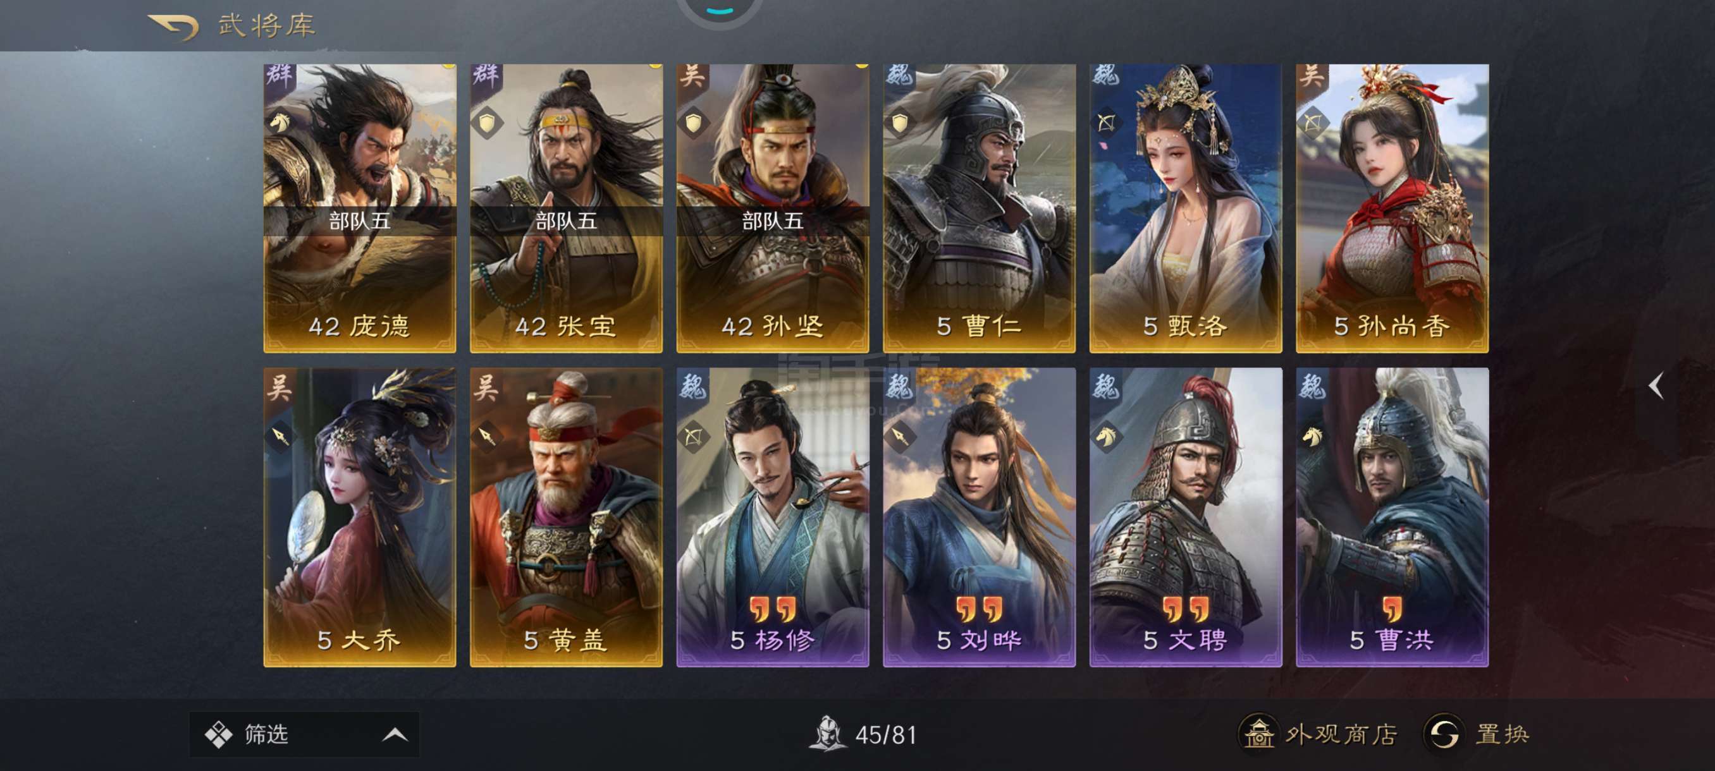This screenshot has height=771, width=1715.
Task: Choose the 黄盖 general card
Action: (566, 518)
